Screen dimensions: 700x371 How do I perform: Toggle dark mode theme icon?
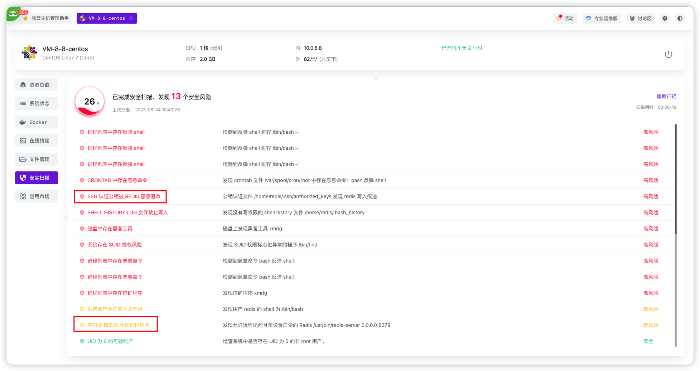pyautogui.click(x=680, y=18)
